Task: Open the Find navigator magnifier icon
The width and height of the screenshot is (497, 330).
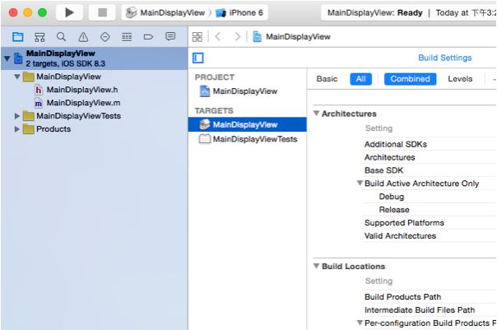Action: [61, 37]
